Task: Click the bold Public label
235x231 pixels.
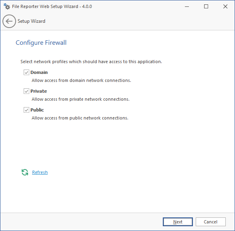Action: point(37,110)
